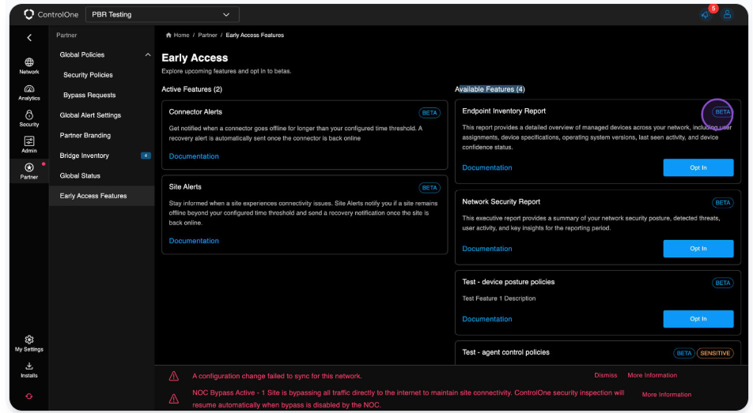Open the Partner star section
753x413 pixels.
pos(29,171)
